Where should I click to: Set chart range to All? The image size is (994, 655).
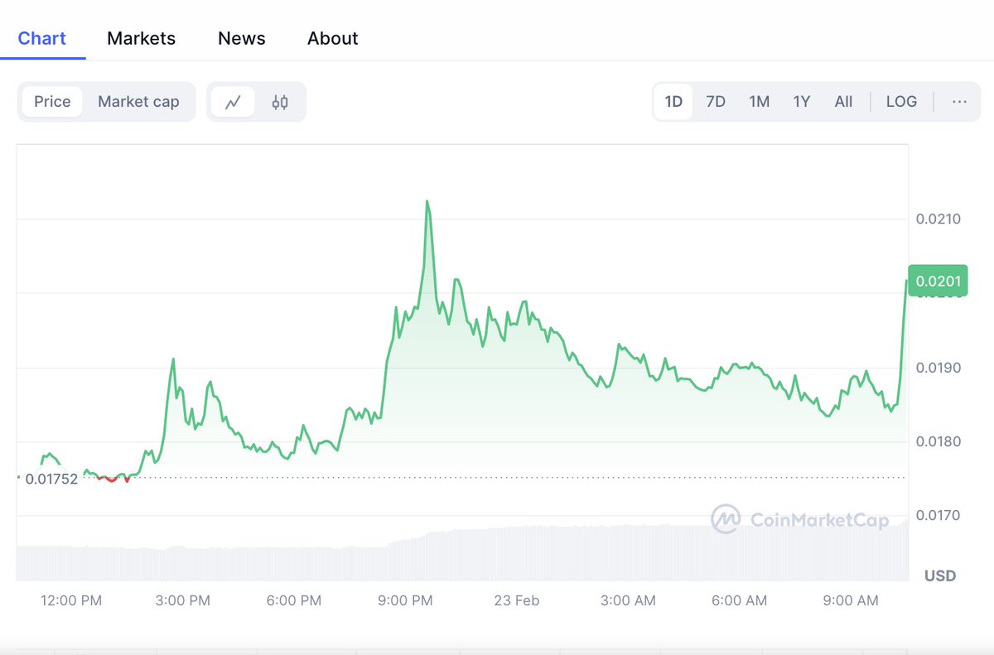[843, 102]
